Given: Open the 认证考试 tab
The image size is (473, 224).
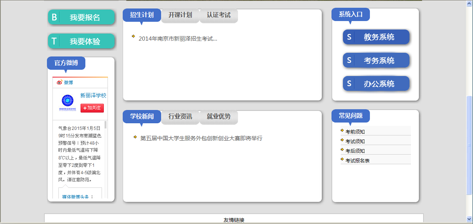Looking at the screenshot, I should (x=219, y=15).
